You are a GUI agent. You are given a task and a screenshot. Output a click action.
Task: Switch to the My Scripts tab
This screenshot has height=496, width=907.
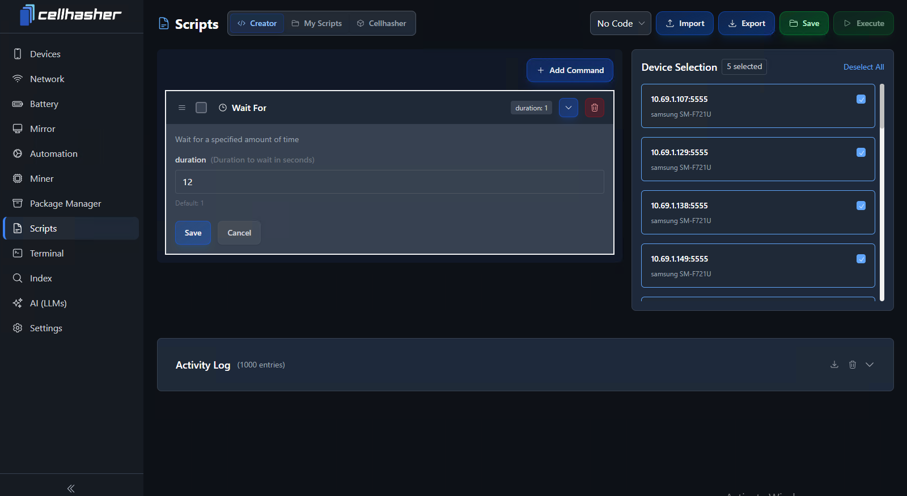point(317,23)
